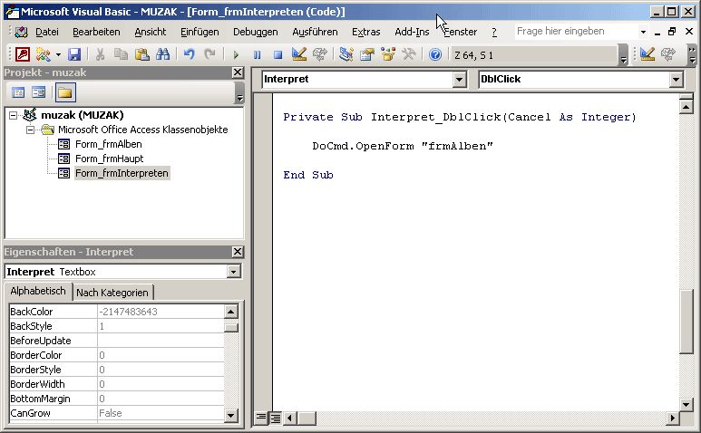Click code window scroll-right arrow
Image resolution: width=701 pixels, height=433 pixels.
click(x=672, y=419)
